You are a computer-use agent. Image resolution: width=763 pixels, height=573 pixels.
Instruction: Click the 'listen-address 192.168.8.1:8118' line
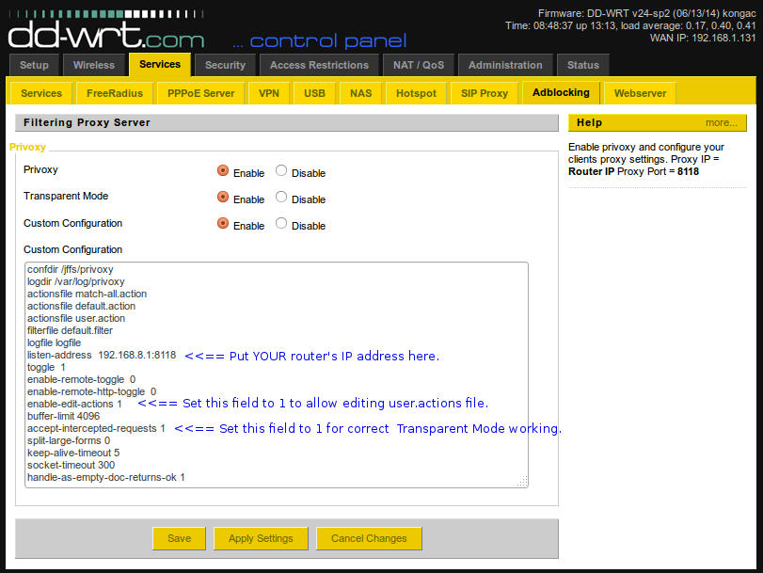pyautogui.click(x=102, y=355)
